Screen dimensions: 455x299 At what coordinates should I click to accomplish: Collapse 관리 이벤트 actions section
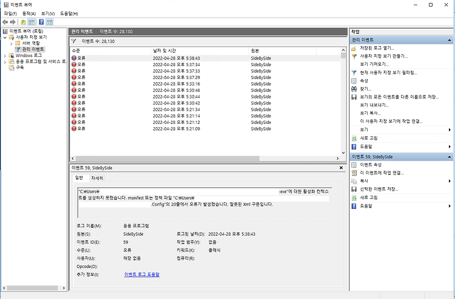(449, 40)
